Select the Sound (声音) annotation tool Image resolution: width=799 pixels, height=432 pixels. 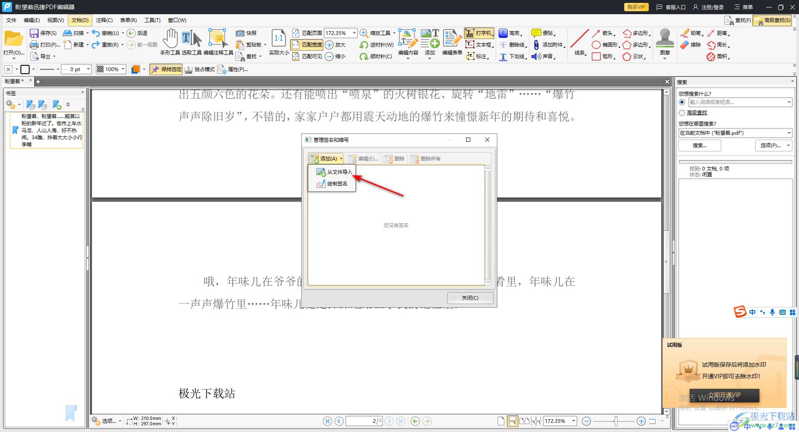pos(544,57)
